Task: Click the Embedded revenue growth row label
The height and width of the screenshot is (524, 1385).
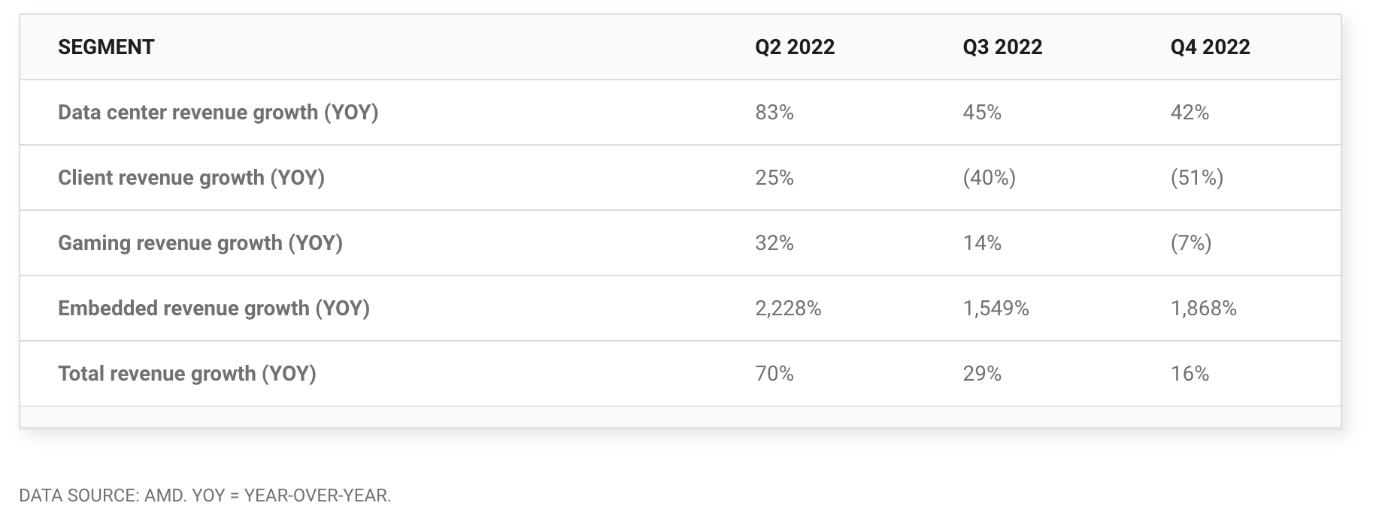Action: [x=214, y=309]
